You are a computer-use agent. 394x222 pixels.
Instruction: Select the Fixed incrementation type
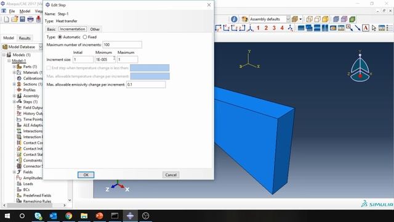coord(85,37)
